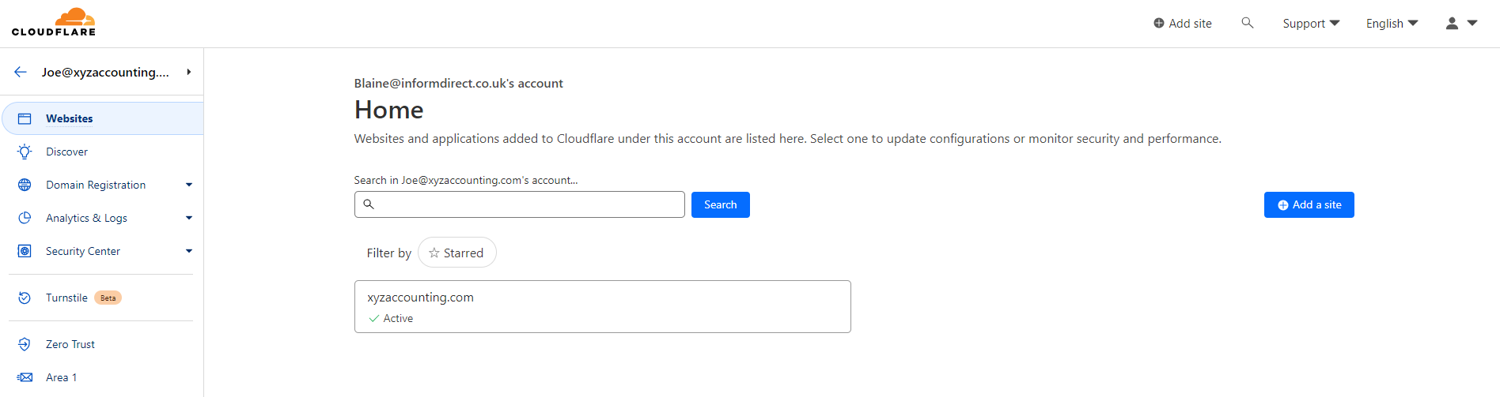Click the Filter by label

tap(388, 253)
